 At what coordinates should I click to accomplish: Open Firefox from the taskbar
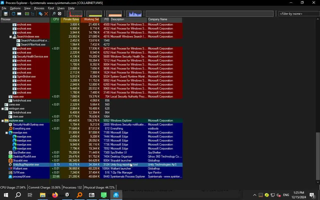[55, 195]
